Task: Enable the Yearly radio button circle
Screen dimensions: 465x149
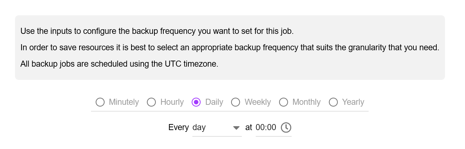Action: (x=333, y=102)
